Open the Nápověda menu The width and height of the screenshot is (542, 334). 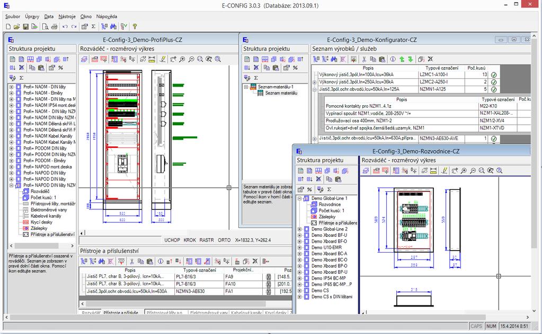point(106,16)
